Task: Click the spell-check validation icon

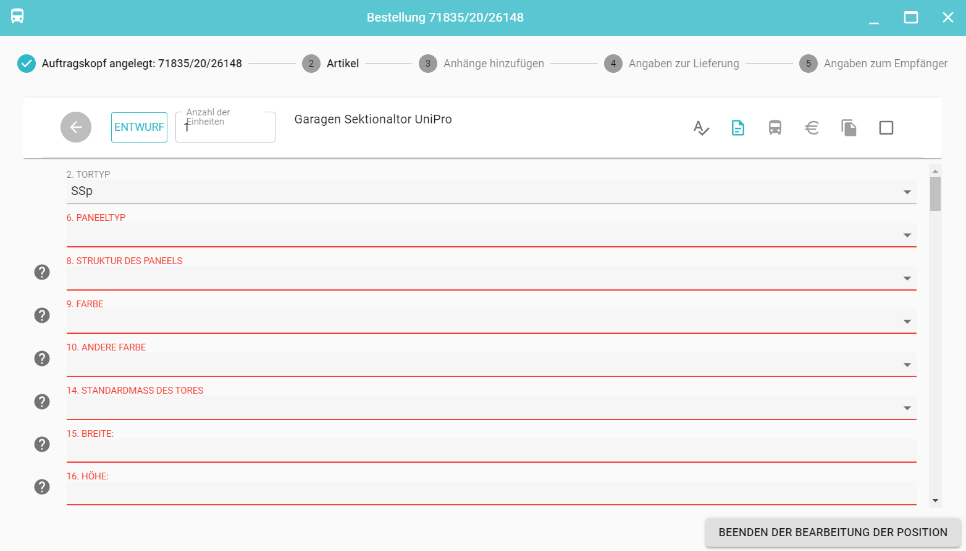Action: click(701, 128)
